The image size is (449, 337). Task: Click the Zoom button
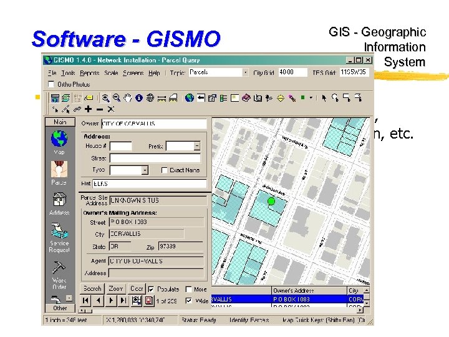click(116, 288)
